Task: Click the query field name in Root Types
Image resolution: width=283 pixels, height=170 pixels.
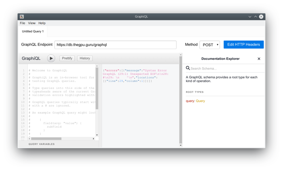Action: click(x=190, y=101)
